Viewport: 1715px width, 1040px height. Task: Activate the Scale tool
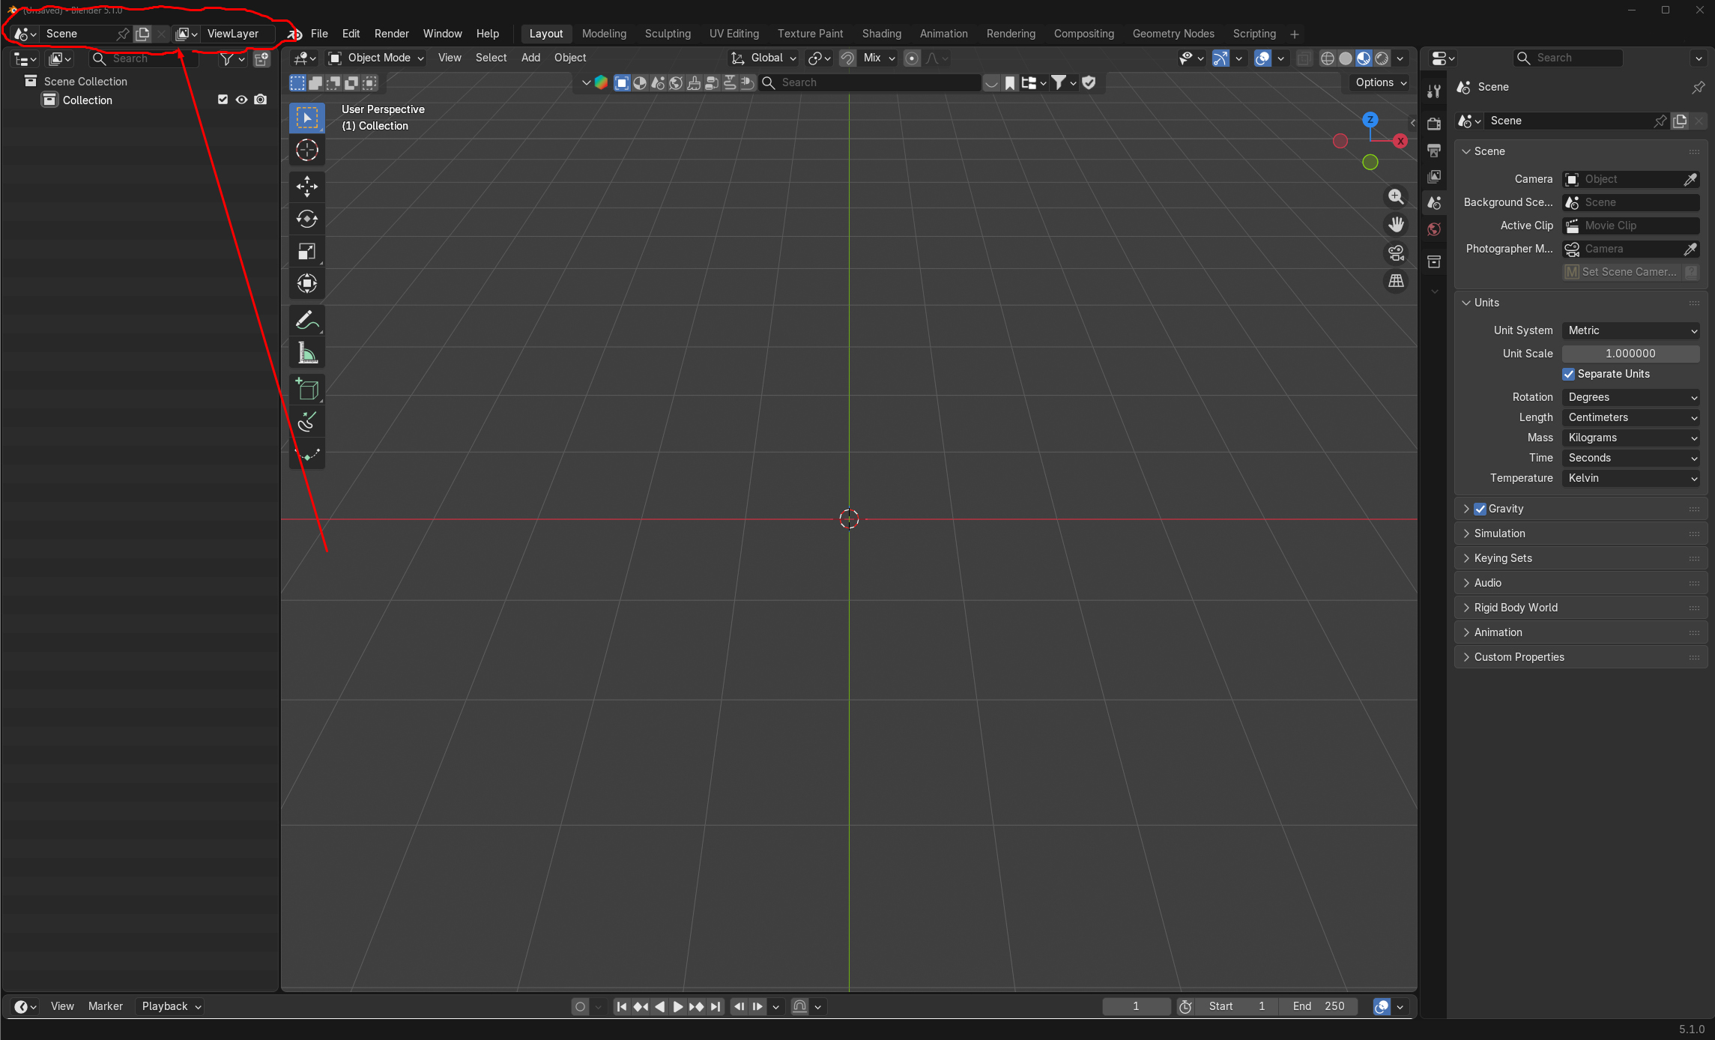pyautogui.click(x=306, y=251)
